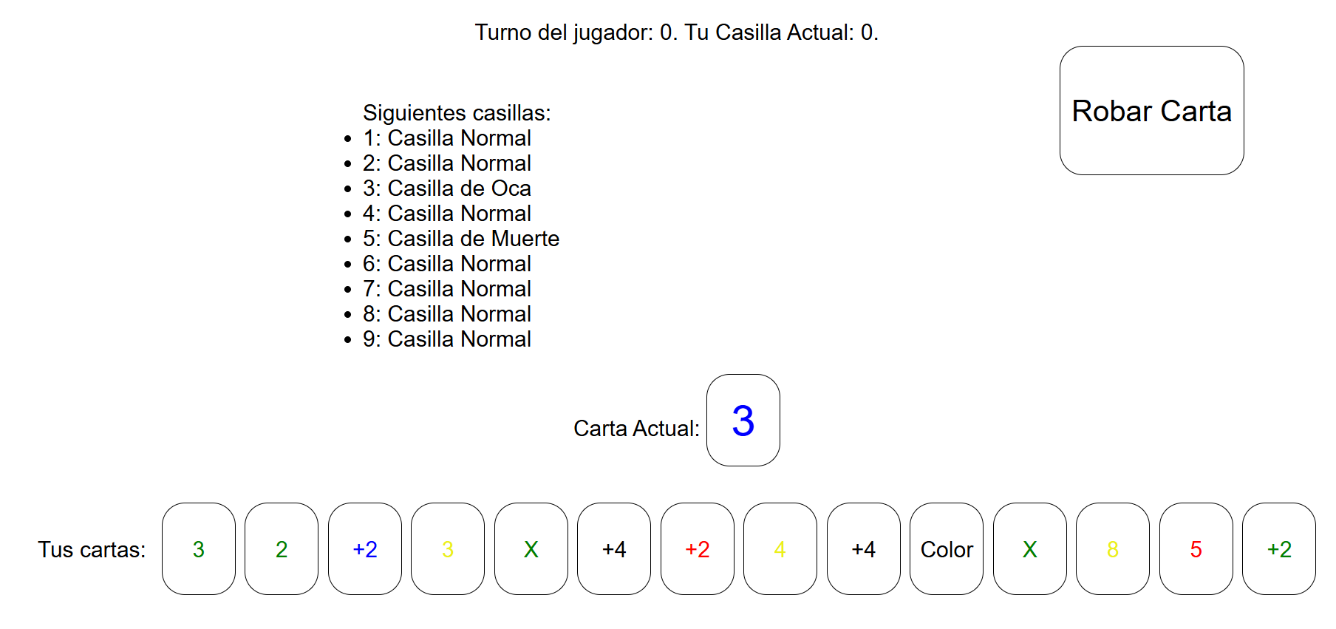Play the yellow 3 card
The width and height of the screenshot is (1336, 629).
pos(448,549)
